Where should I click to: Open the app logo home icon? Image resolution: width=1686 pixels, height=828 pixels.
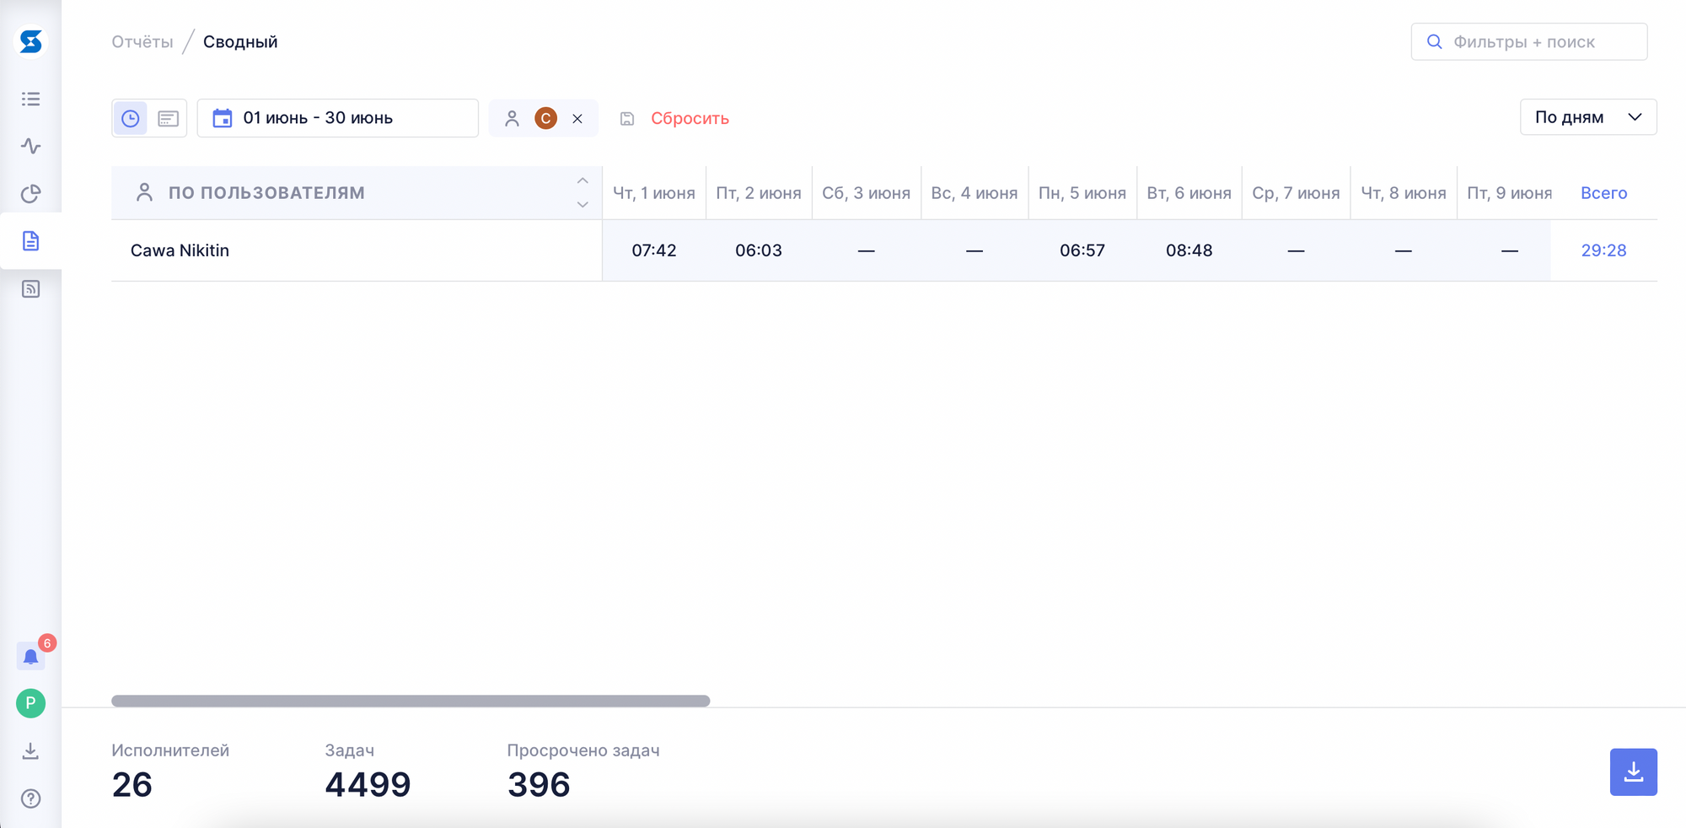31,41
